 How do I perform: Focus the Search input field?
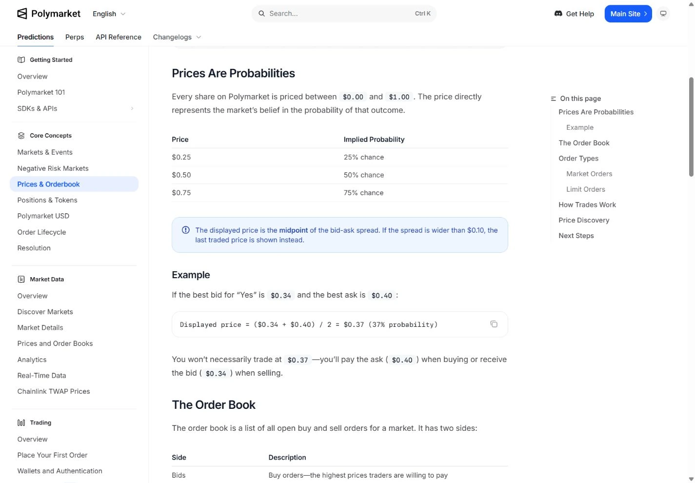click(x=344, y=14)
